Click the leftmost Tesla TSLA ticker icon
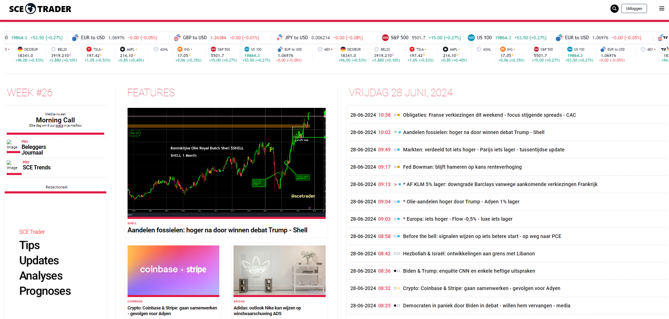The width and height of the screenshot is (669, 319). point(89,49)
